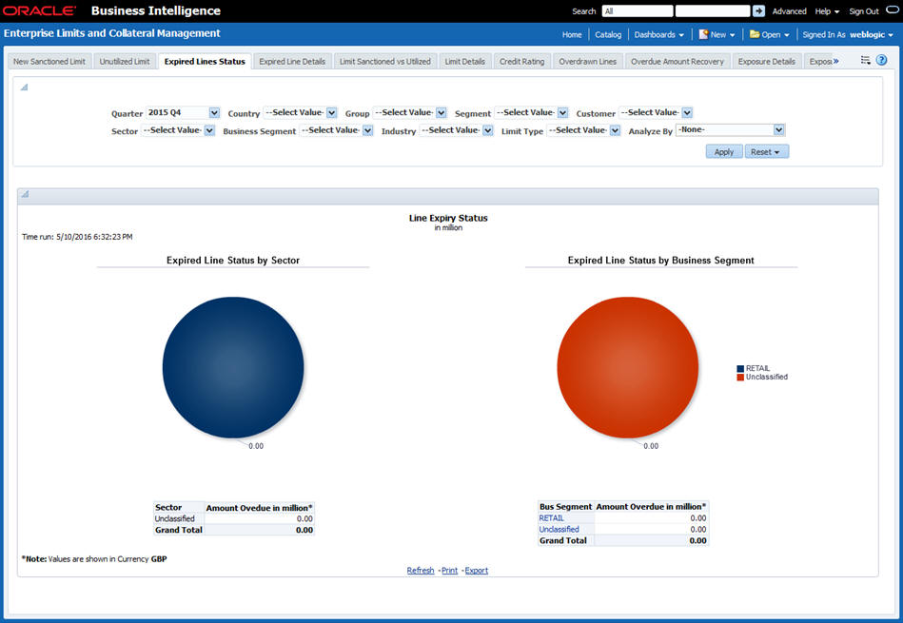
Task: Click the RETAIL link in Bus Segment table
Action: pyautogui.click(x=551, y=518)
